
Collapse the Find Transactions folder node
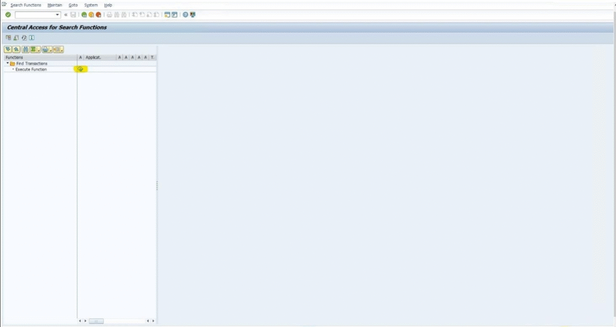7,64
